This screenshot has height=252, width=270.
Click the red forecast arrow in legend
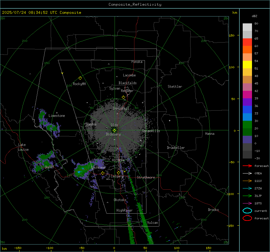point(247,166)
